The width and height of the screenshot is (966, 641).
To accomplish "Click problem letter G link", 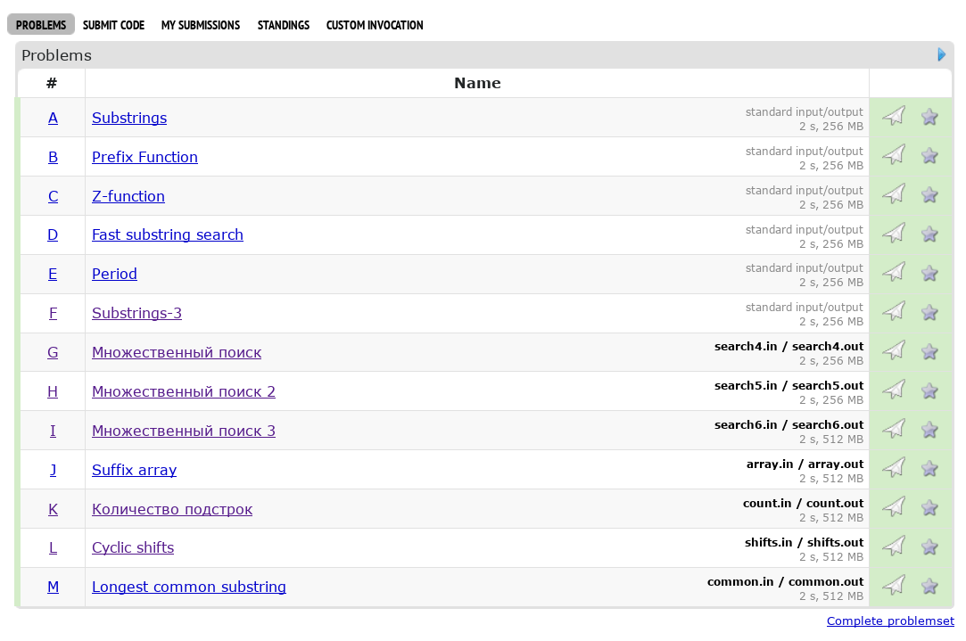I will [x=53, y=352].
